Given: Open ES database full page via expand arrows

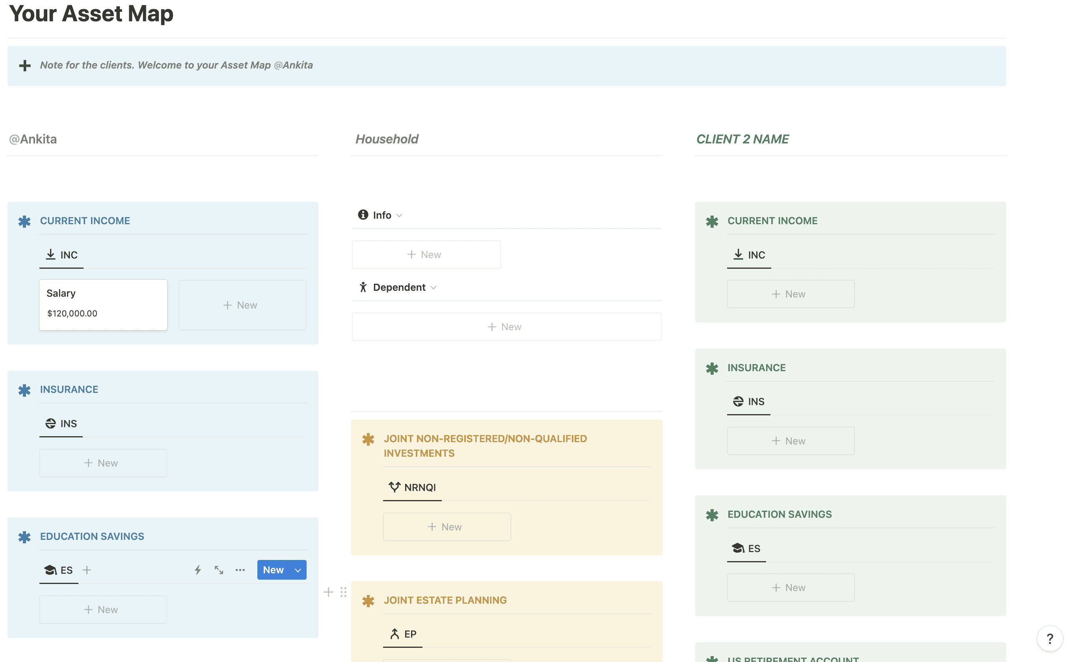Looking at the screenshot, I should (219, 570).
